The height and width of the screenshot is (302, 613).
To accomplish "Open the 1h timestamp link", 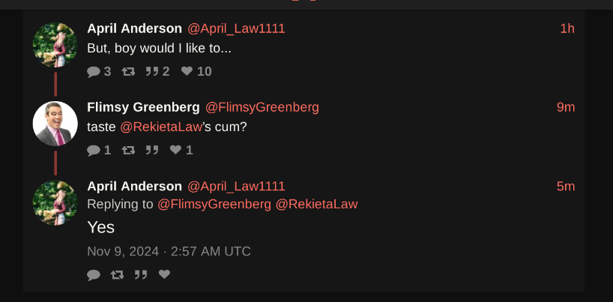I will (x=567, y=28).
